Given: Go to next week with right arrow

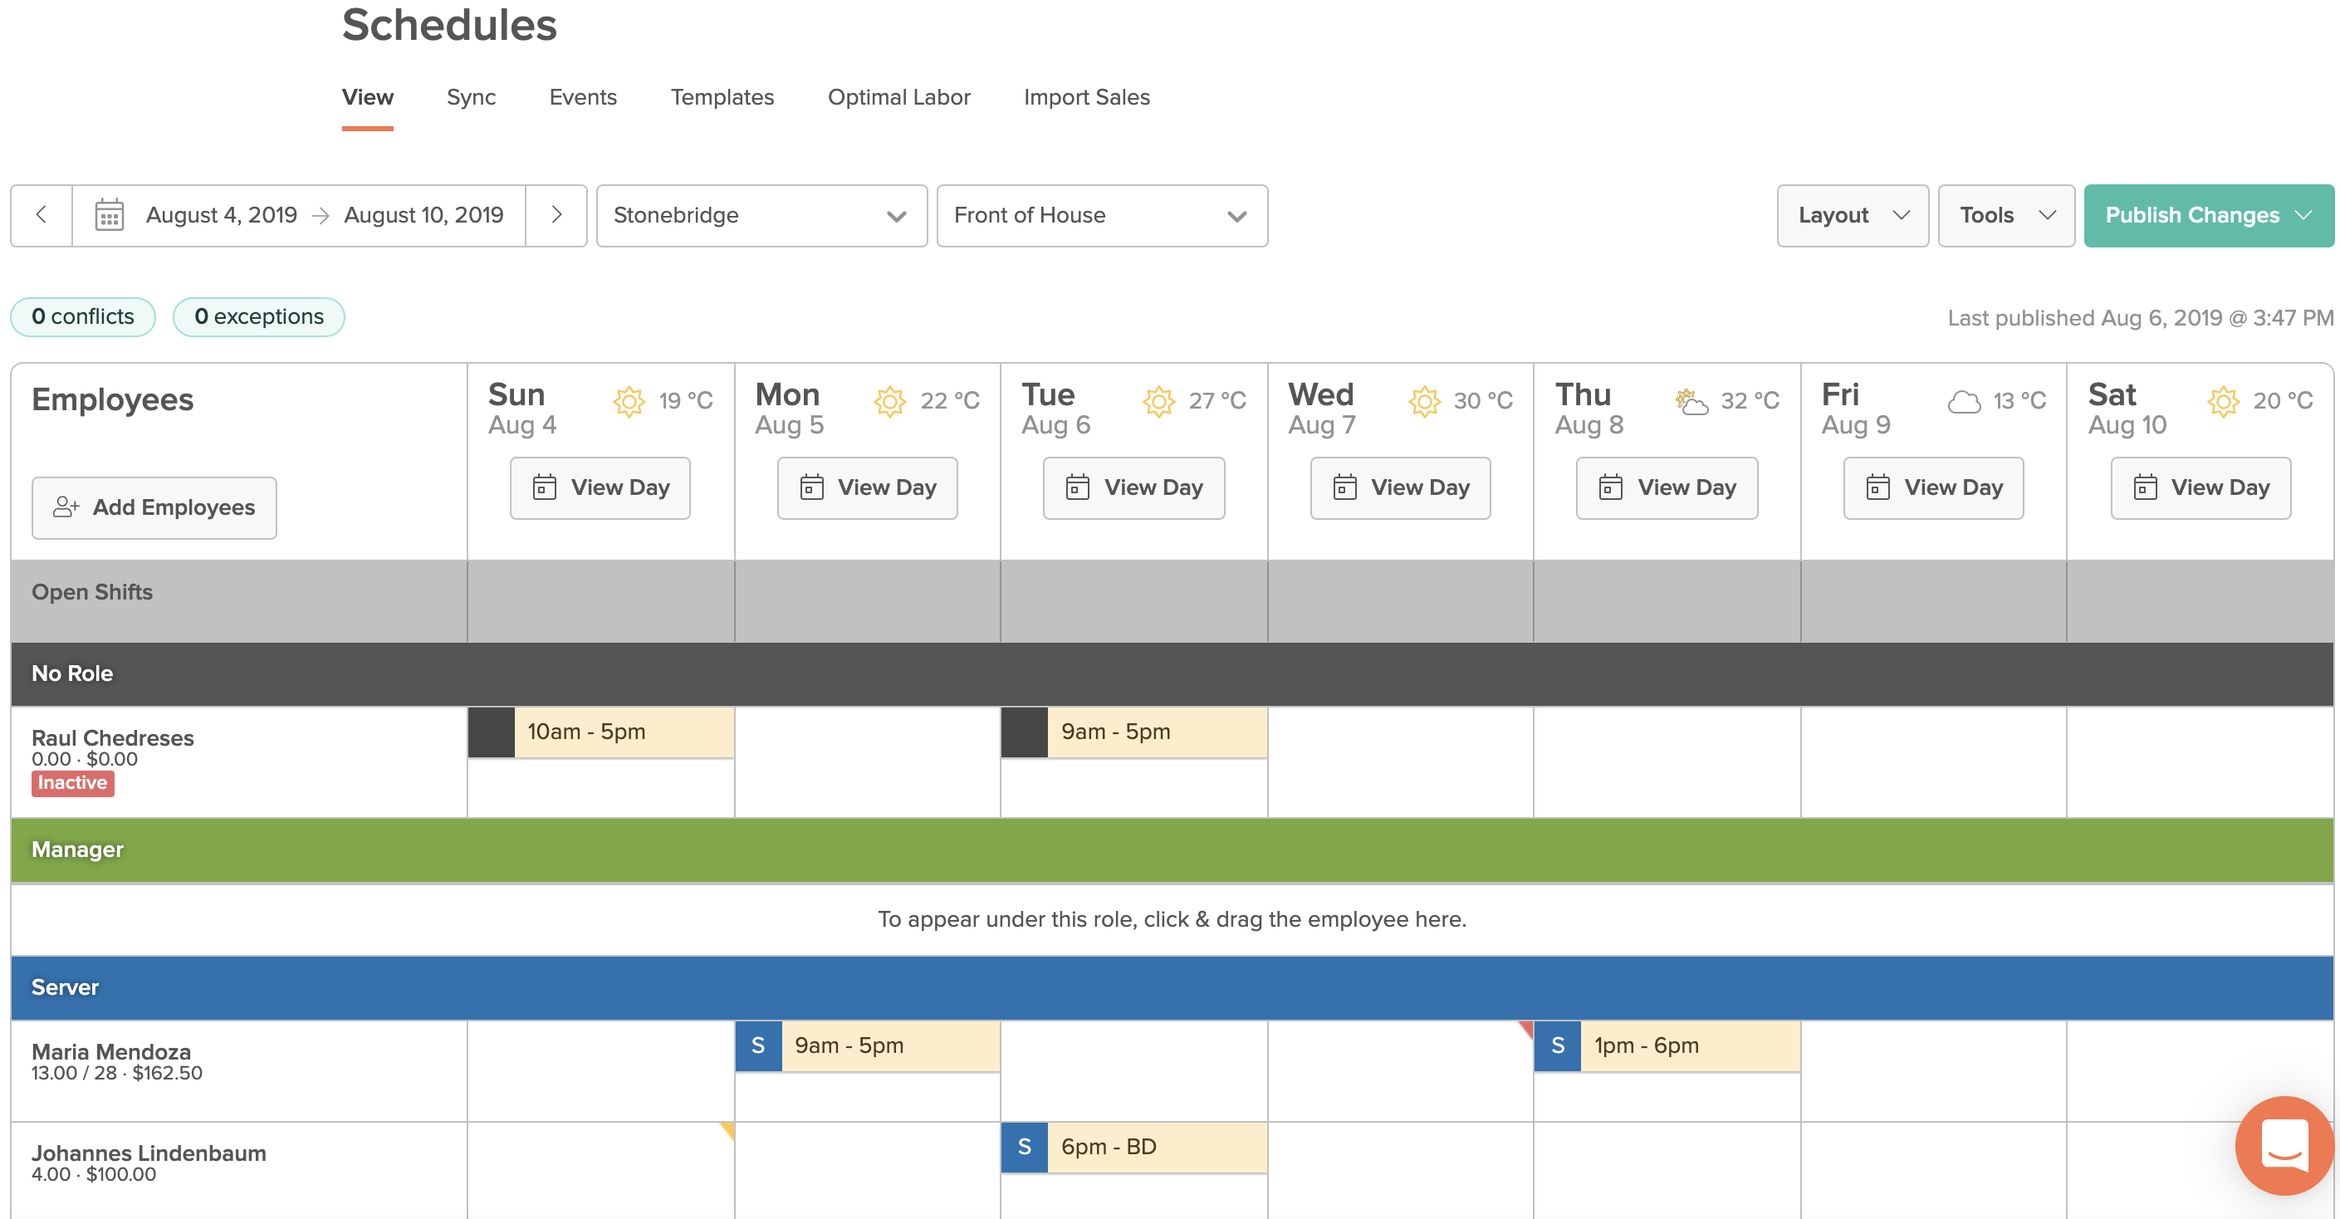Looking at the screenshot, I should point(556,215).
